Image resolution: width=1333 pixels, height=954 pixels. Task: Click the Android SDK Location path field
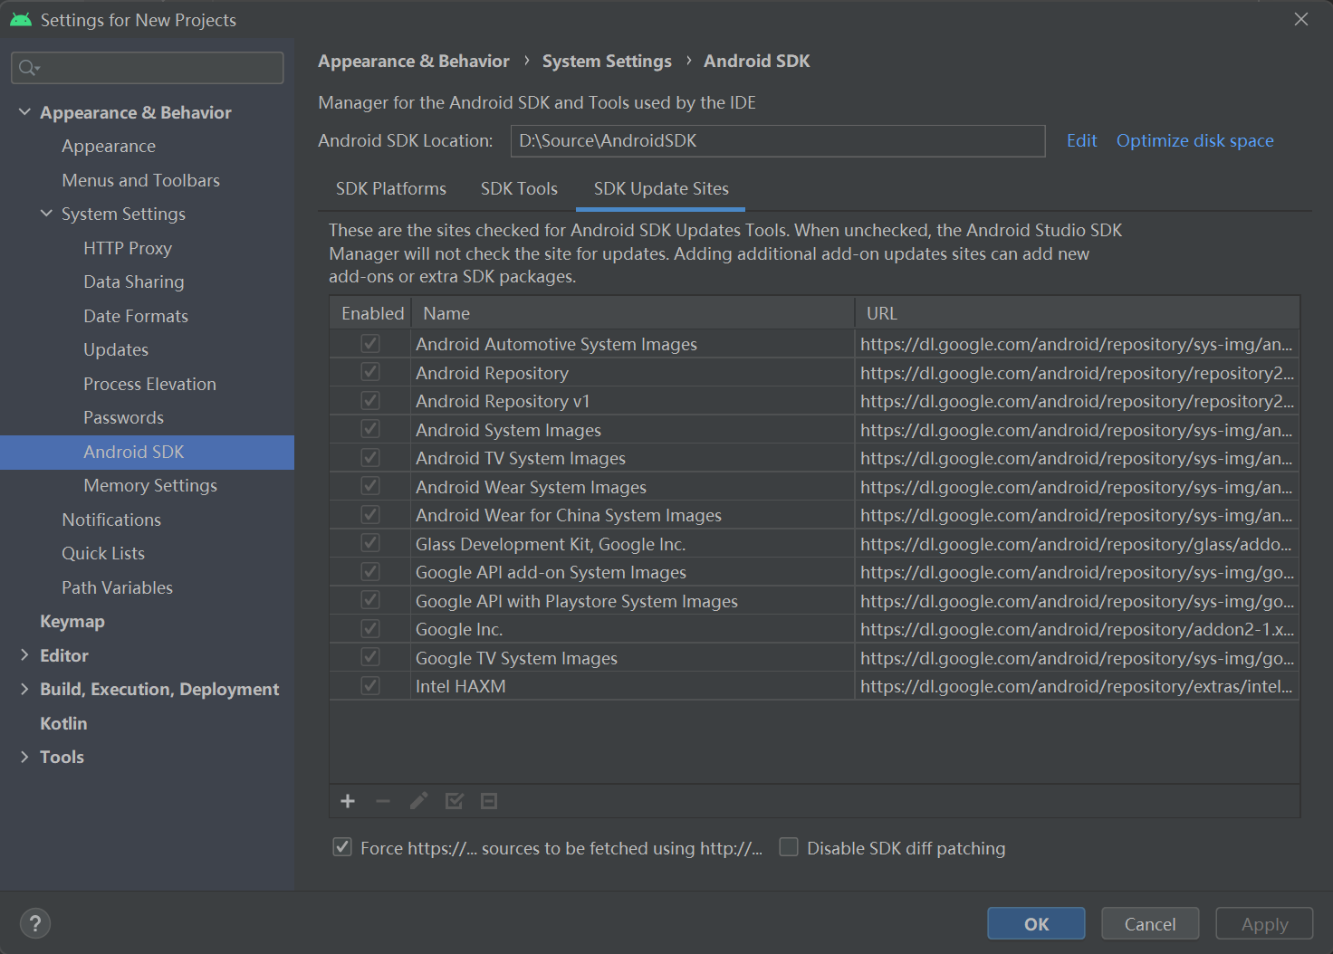pyautogui.click(x=777, y=140)
